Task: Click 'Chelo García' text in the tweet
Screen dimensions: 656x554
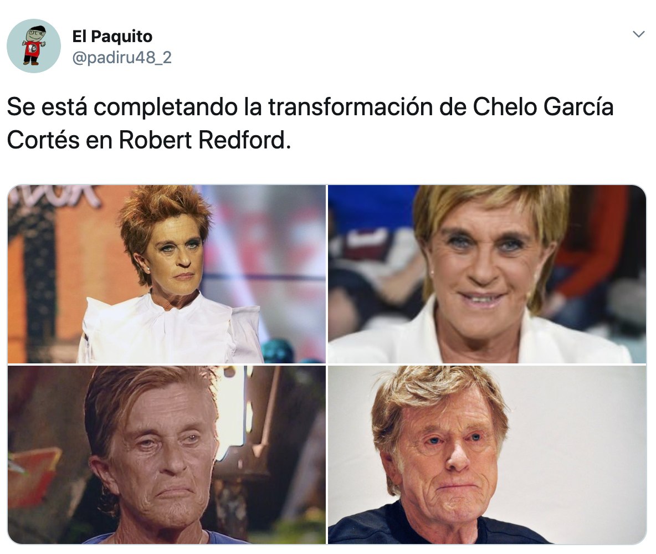Action: tap(543, 107)
